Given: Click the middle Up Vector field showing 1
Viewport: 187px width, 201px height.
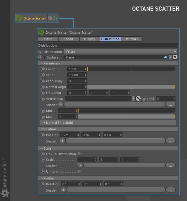Looking at the screenshot, I should 99,93.
